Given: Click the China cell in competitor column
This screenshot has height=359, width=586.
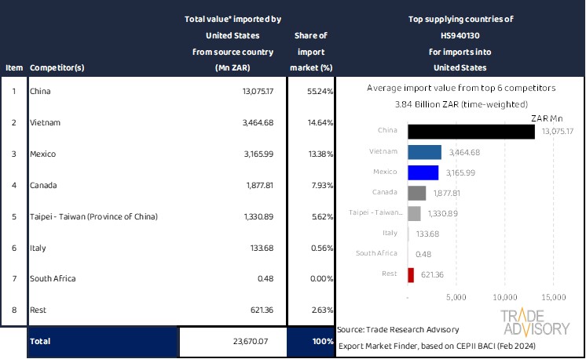Looking at the screenshot, I should [x=40, y=92].
